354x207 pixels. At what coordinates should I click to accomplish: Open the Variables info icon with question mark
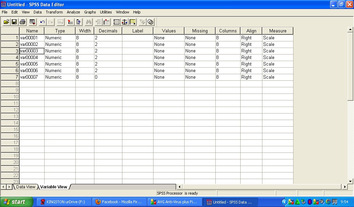coord(78,22)
